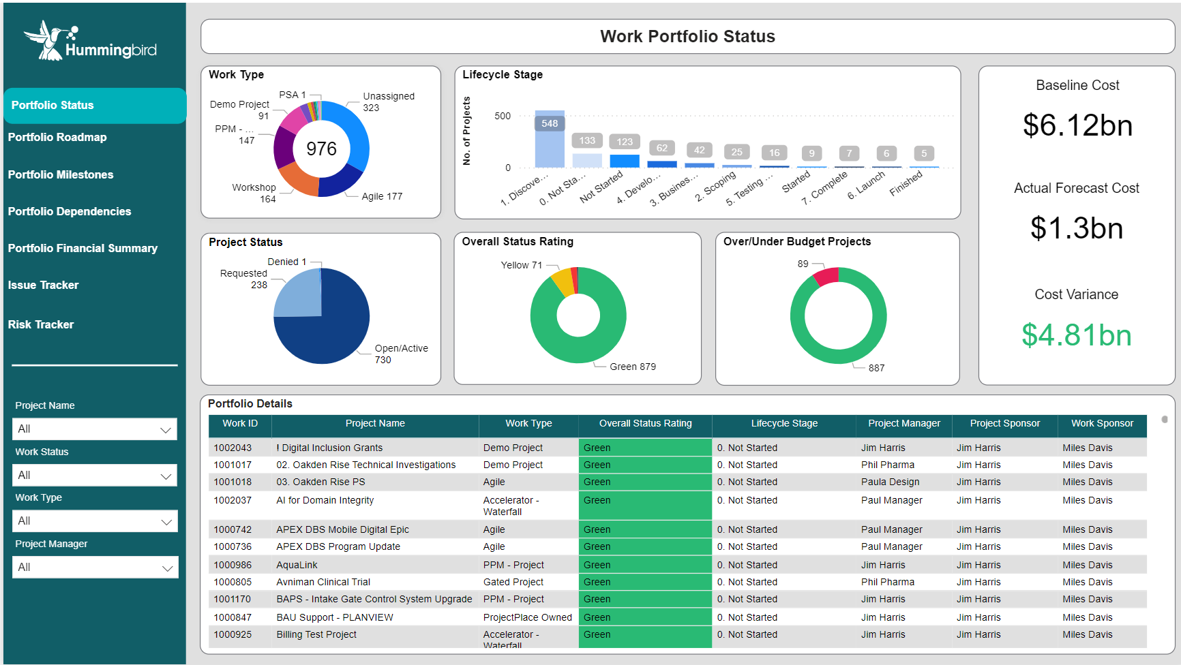Expand the Project Name filter dropdown
The image size is (1181, 665).
pos(95,429)
